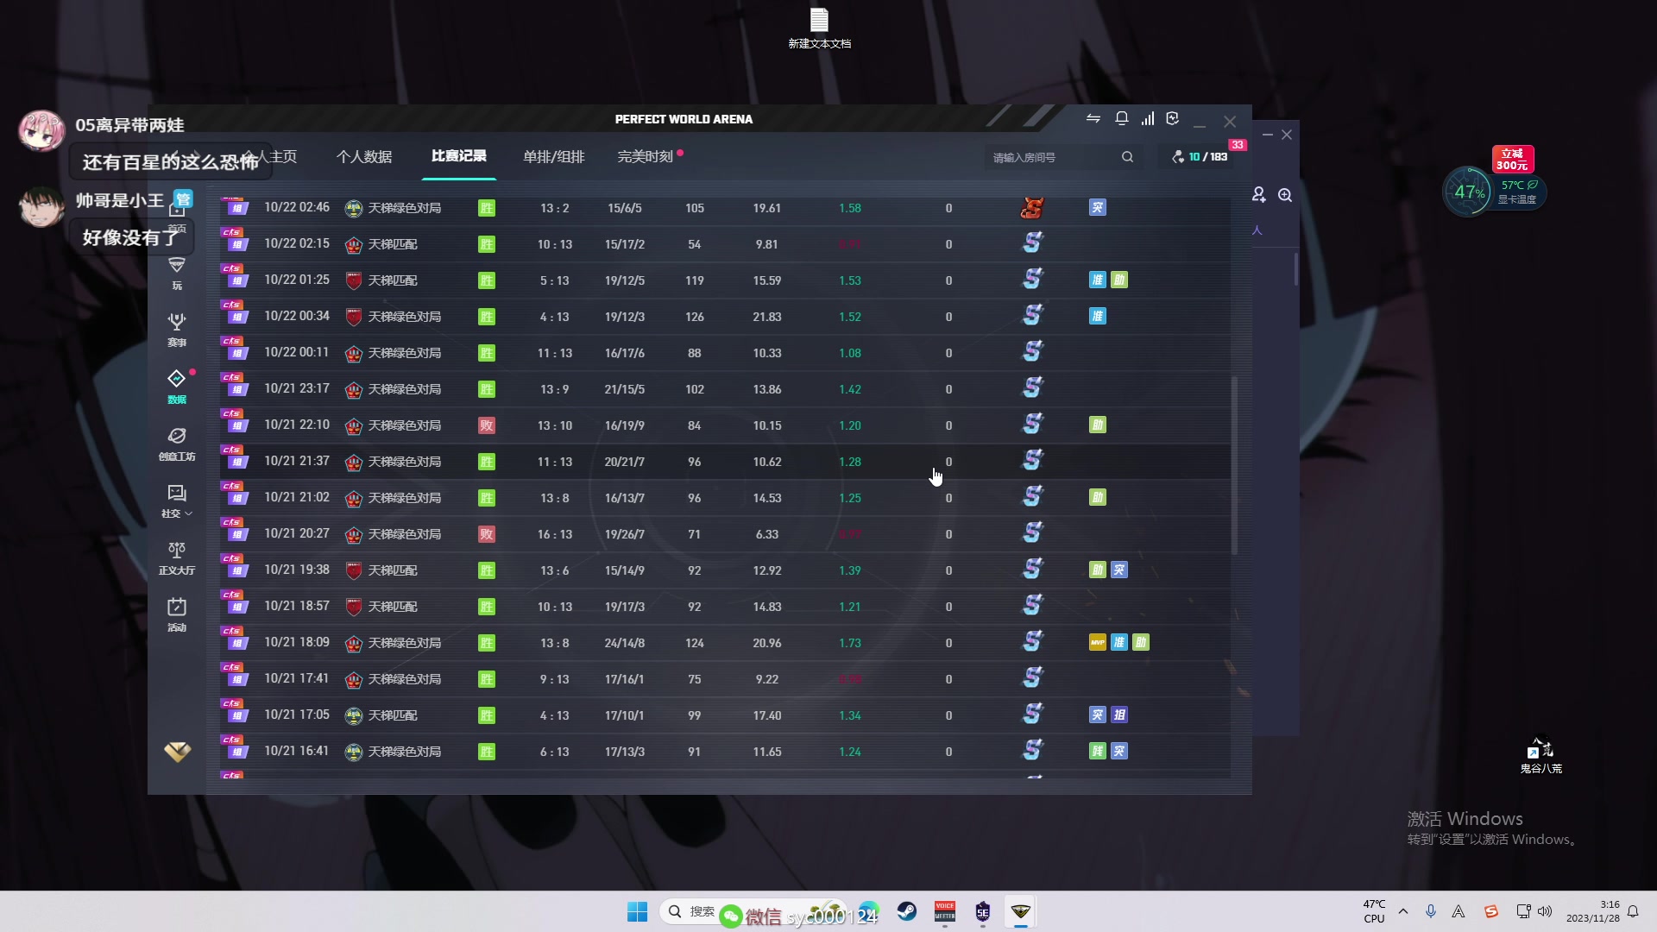Screen dimensions: 1657x932
Task: Open the 鬼谷八荒 desktop shortcut
Action: click(x=1540, y=754)
